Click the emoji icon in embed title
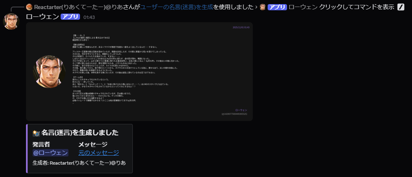The height and width of the screenshot is (177, 412). [x=36, y=133]
